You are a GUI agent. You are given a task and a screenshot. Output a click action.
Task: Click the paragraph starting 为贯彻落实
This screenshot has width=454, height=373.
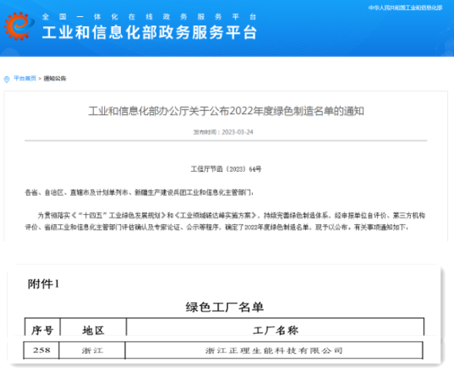point(225,221)
